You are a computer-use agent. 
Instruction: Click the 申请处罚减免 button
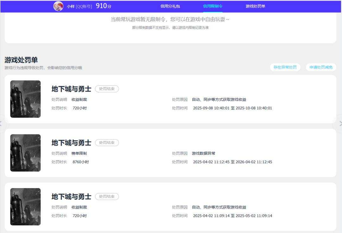pyautogui.click(x=321, y=67)
